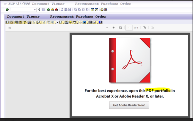The height and width of the screenshot is (121, 193).
Task: Rotate the PDF document
Action: [144, 28]
